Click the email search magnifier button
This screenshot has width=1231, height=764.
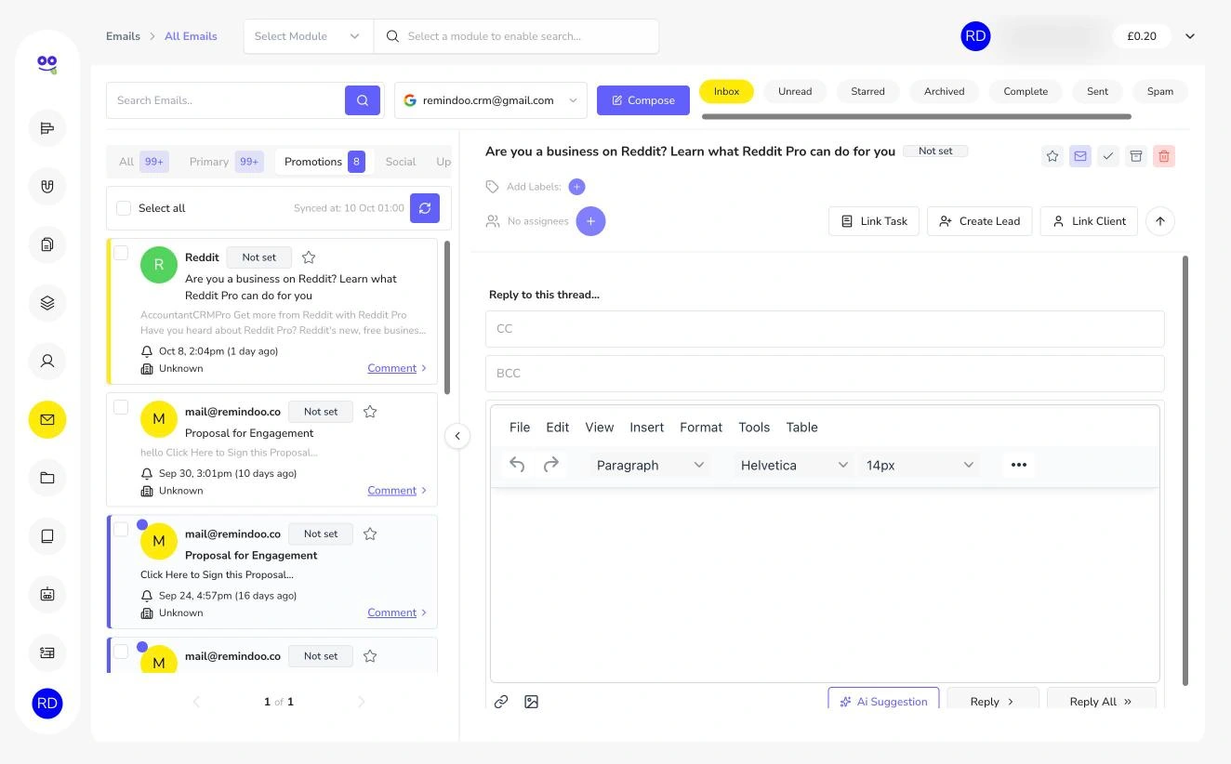click(363, 100)
